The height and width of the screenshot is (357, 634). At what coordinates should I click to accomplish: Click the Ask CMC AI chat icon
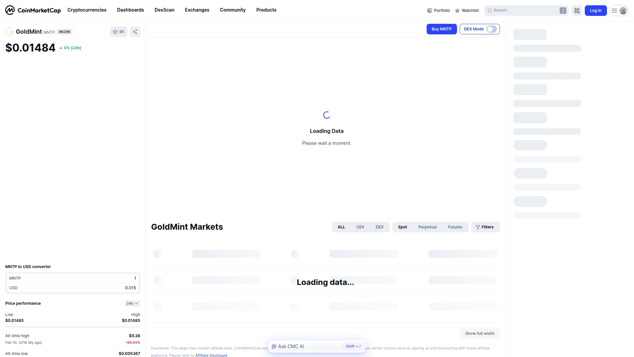pyautogui.click(x=274, y=346)
